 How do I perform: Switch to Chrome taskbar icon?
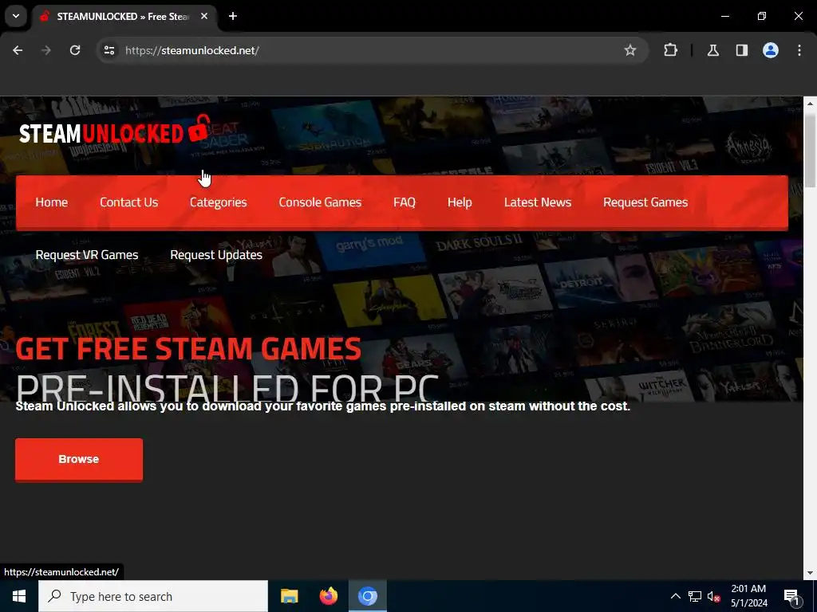[367, 596]
